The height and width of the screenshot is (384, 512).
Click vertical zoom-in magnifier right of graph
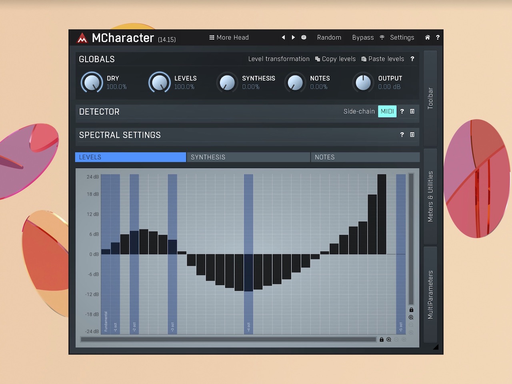pos(411,317)
